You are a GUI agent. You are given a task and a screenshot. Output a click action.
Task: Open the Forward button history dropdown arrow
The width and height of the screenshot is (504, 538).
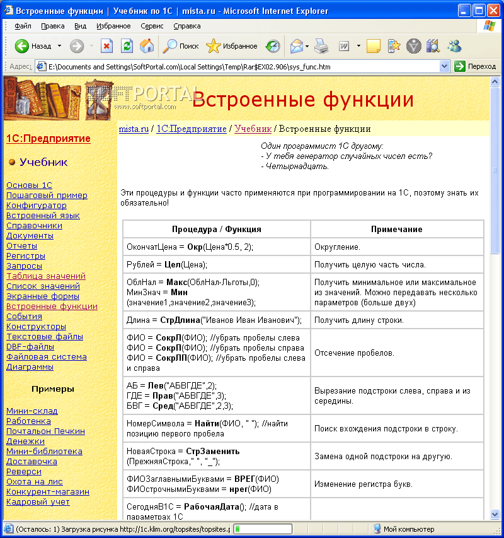[91, 46]
